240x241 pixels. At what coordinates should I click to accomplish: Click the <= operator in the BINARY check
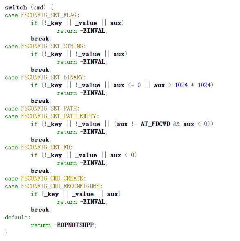[x=131, y=85]
